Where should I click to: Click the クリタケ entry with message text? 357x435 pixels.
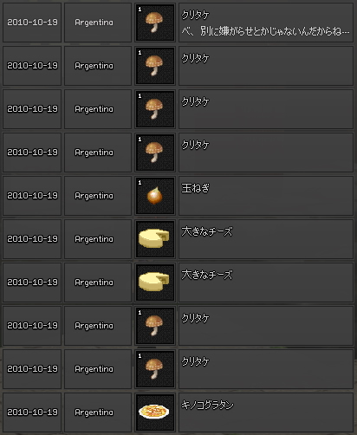coord(266,23)
